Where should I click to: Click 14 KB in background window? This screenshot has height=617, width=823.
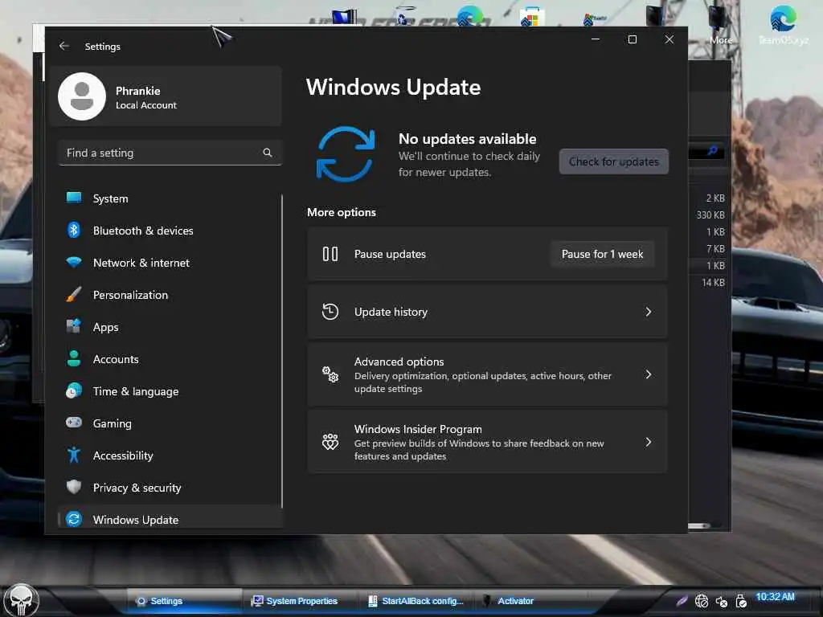point(713,282)
